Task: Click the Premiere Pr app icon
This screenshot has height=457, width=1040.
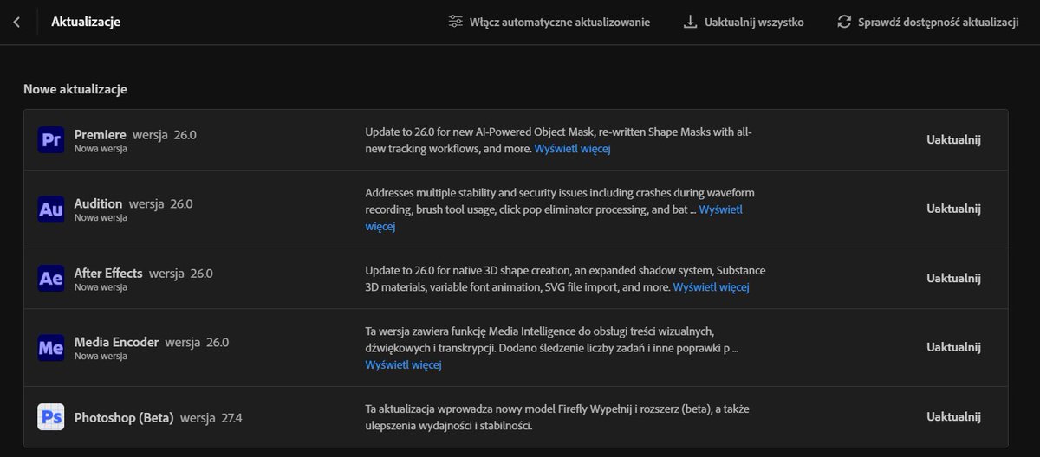Action: (51, 139)
